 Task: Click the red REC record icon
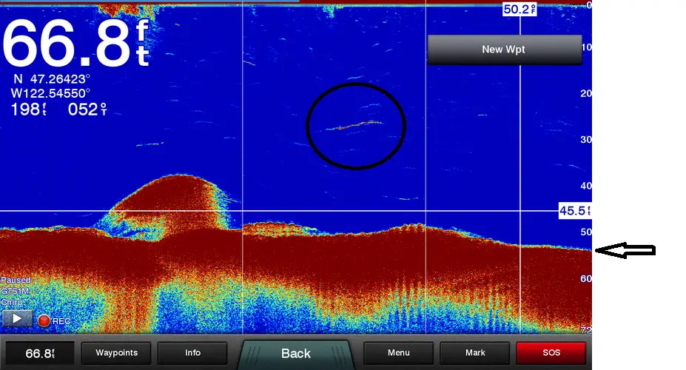(x=44, y=321)
